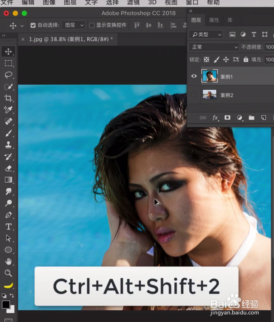Select the Clone Stamp tool

click(x=8, y=145)
